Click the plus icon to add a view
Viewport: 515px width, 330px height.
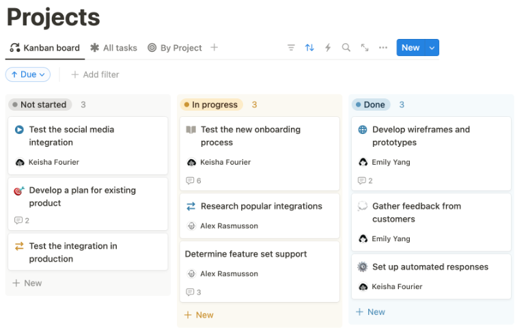click(214, 48)
